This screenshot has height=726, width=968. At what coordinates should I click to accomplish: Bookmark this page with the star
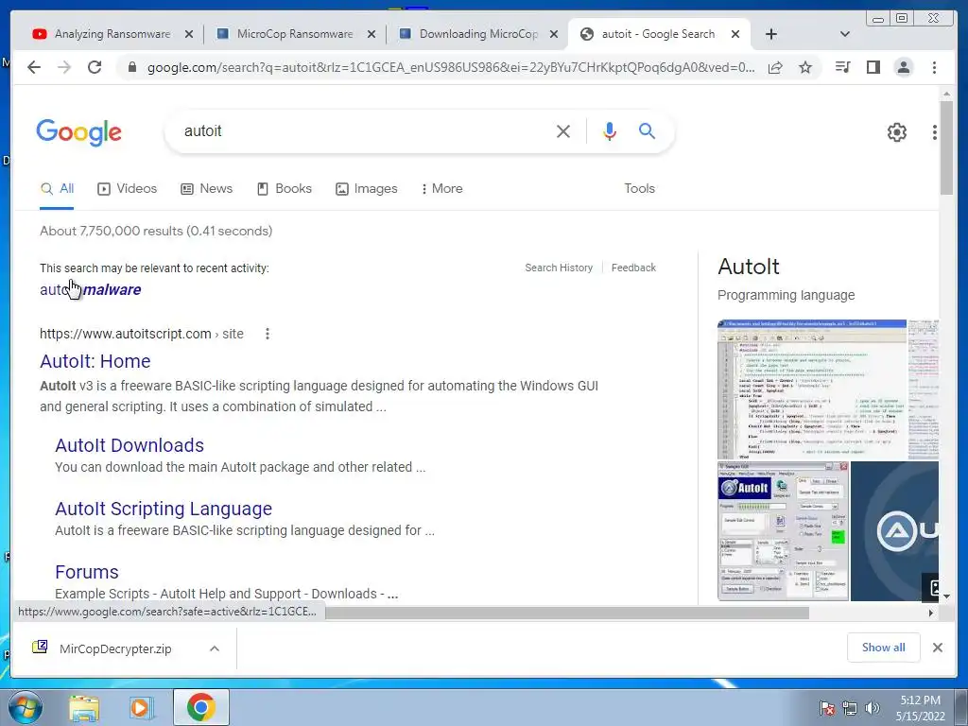point(805,67)
